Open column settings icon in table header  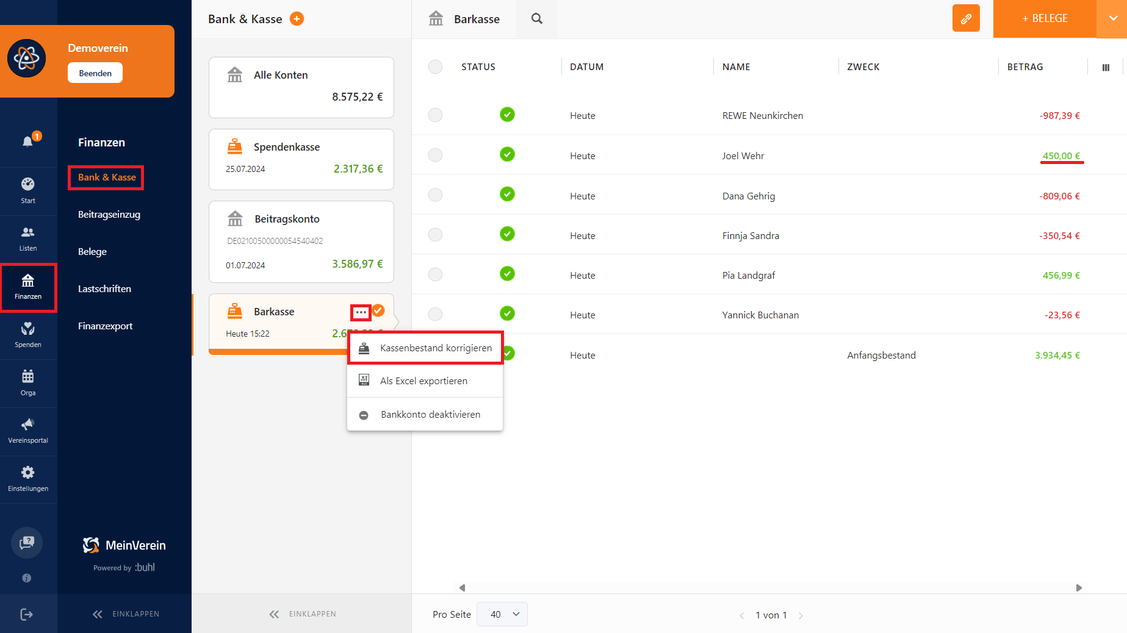(1106, 68)
